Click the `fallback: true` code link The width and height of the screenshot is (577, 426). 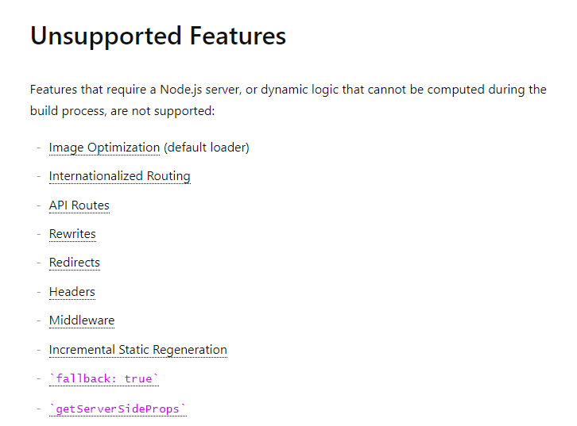[104, 378]
